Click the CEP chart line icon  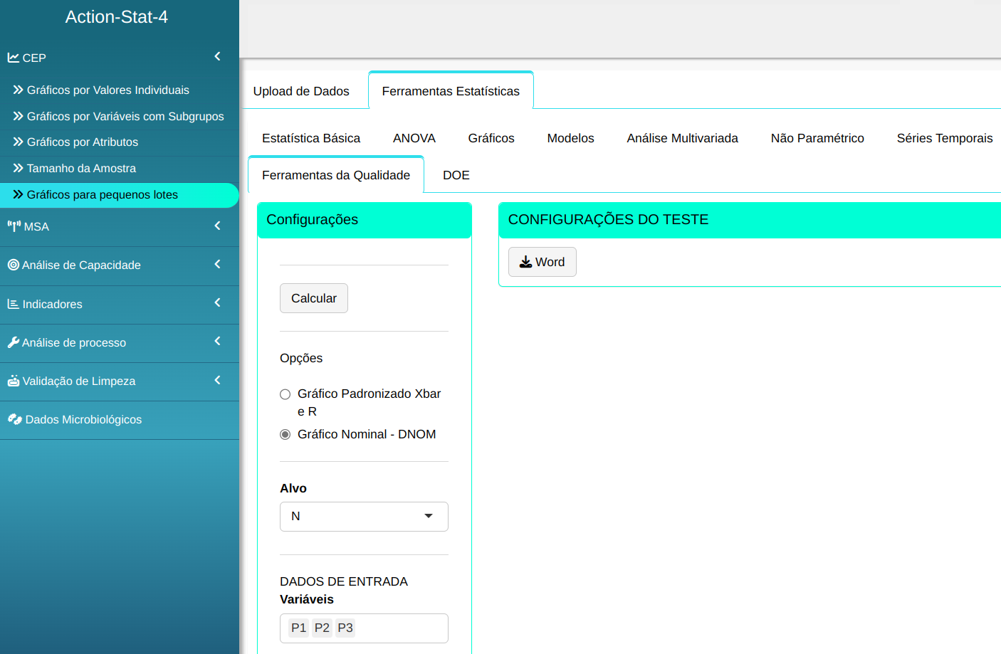click(14, 58)
